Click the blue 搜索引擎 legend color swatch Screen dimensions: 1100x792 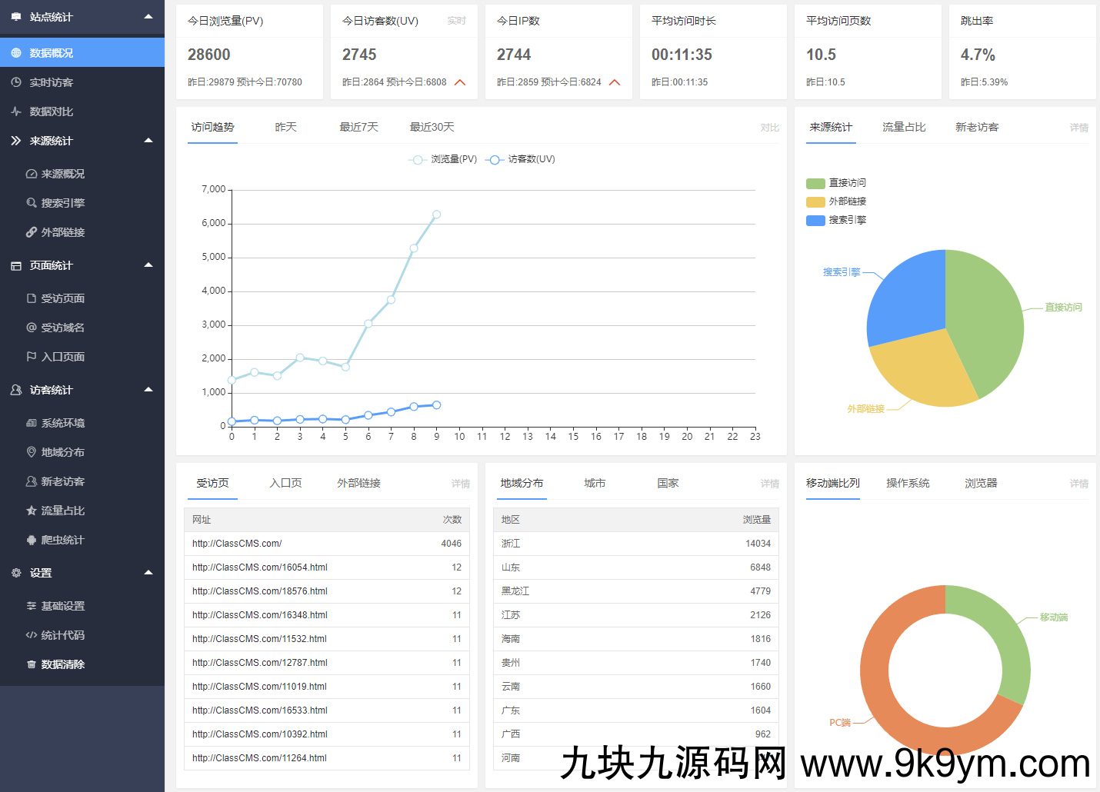click(x=815, y=220)
